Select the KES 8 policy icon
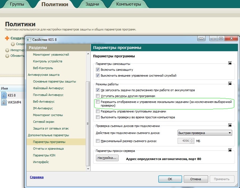This screenshot has height=188, width=240. (x=4, y=95)
